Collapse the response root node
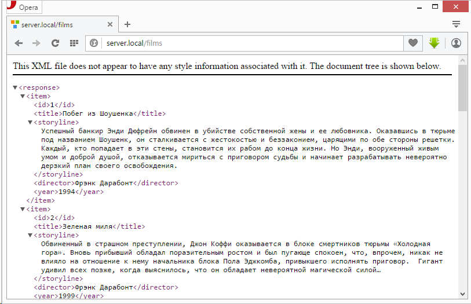471x304 pixels. click(x=15, y=87)
